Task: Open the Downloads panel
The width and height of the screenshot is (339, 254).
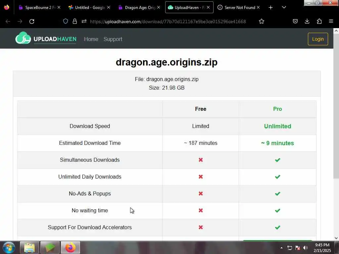Action: pyautogui.click(x=307, y=21)
